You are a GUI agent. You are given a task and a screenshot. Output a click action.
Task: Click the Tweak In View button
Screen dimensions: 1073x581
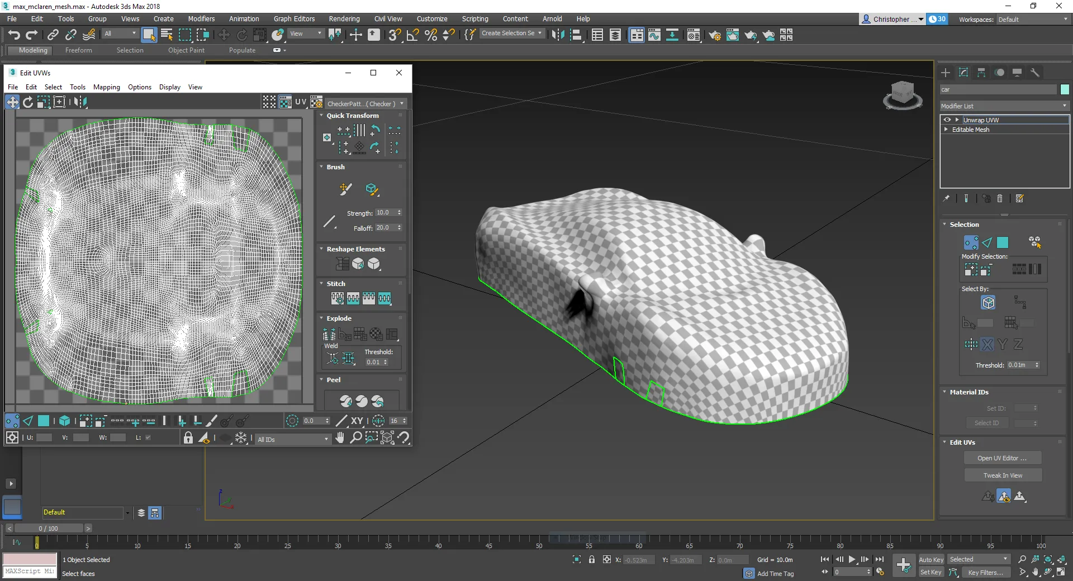pos(1002,475)
